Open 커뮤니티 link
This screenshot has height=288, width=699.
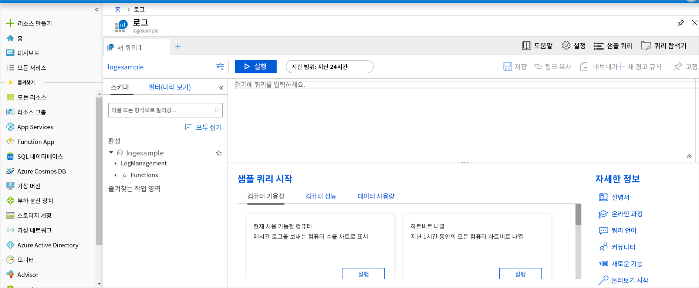pyautogui.click(x=617, y=247)
